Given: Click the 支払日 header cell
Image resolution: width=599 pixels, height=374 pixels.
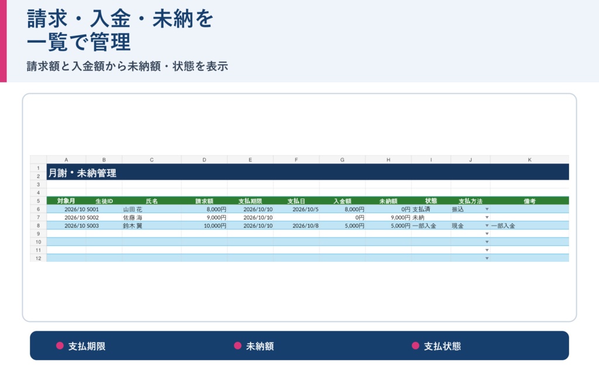Looking at the screenshot, I should [296, 201].
